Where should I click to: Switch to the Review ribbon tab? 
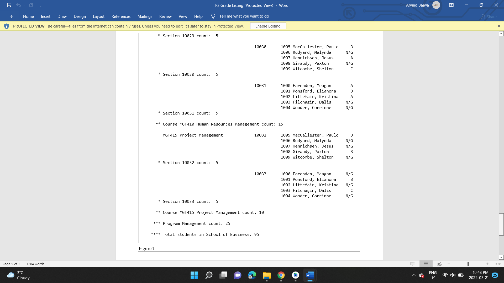(165, 16)
